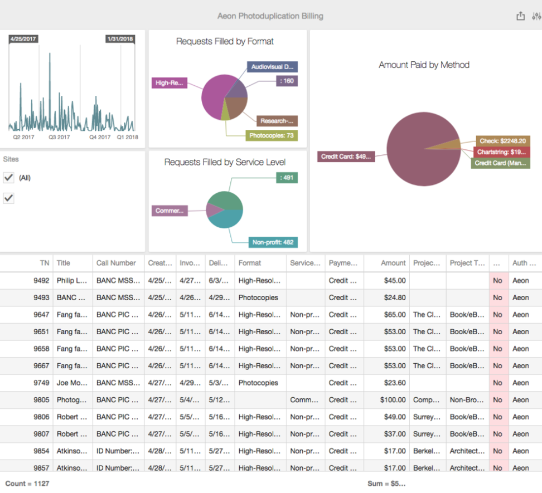
Task: Uncheck the unlabeled site checkbox below (All)
Action: pyautogui.click(x=9, y=198)
